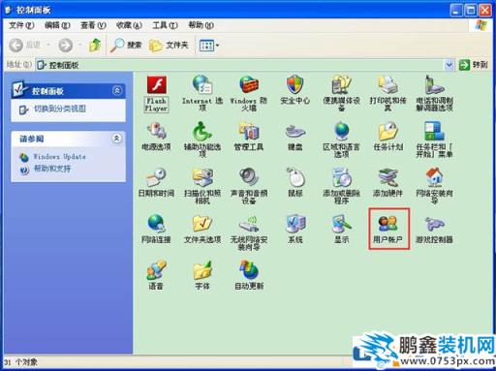Click the Windows Update link

click(x=59, y=157)
